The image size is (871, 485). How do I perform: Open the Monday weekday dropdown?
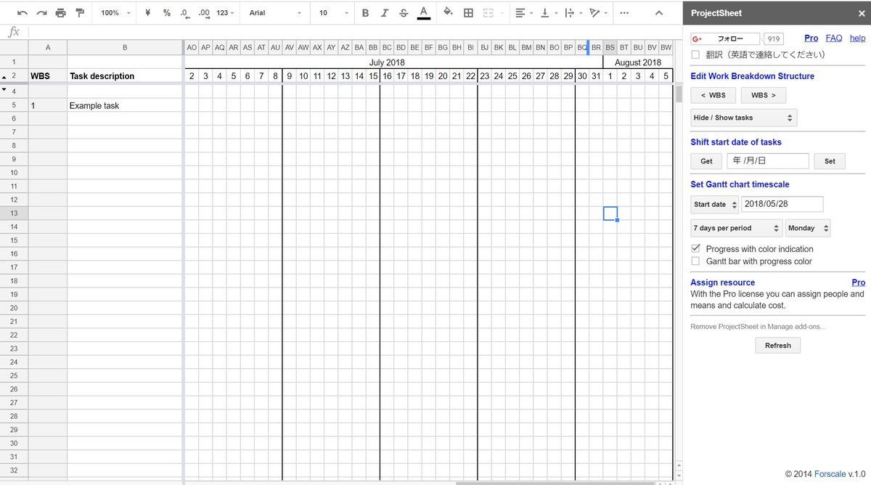808,228
